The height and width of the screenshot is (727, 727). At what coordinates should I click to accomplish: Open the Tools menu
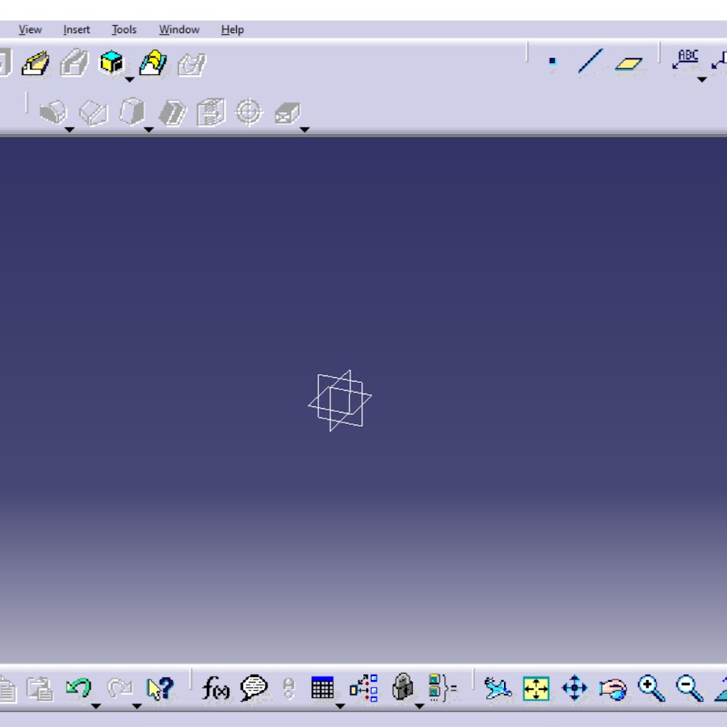coord(124,30)
